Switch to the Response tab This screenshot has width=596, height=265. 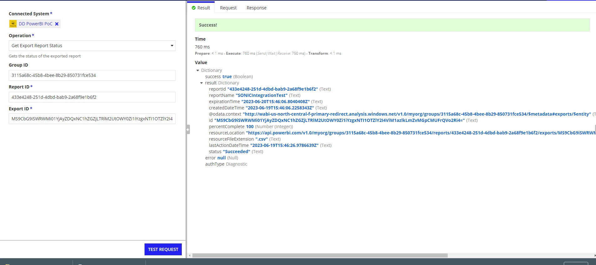257,8
